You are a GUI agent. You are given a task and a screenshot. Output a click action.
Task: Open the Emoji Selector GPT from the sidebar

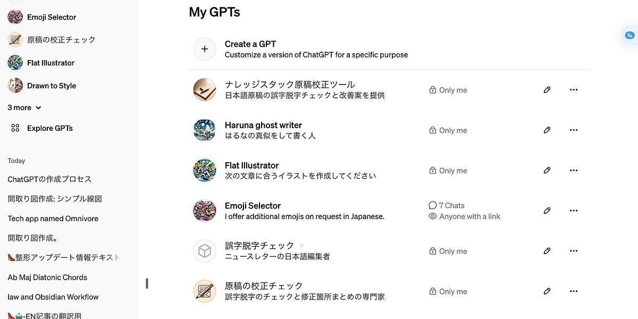52,16
